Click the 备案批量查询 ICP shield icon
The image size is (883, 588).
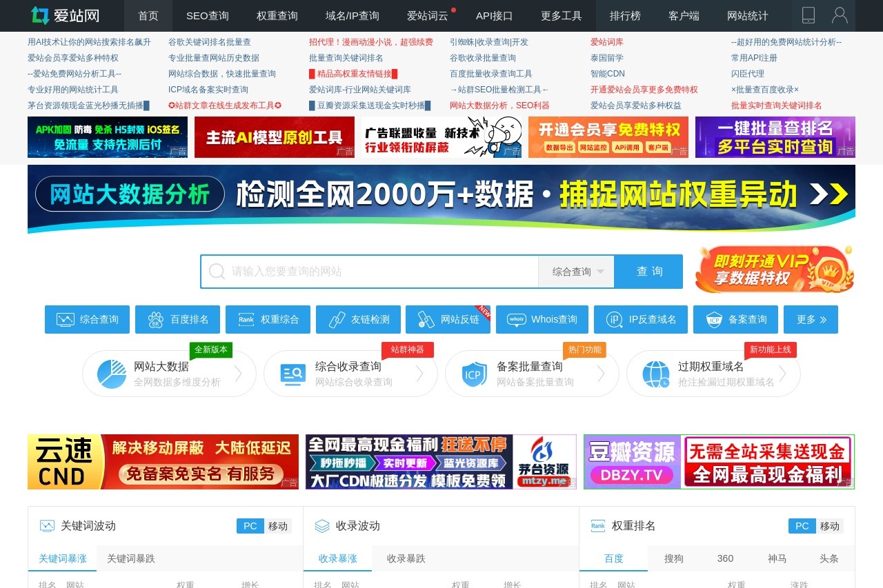(474, 374)
